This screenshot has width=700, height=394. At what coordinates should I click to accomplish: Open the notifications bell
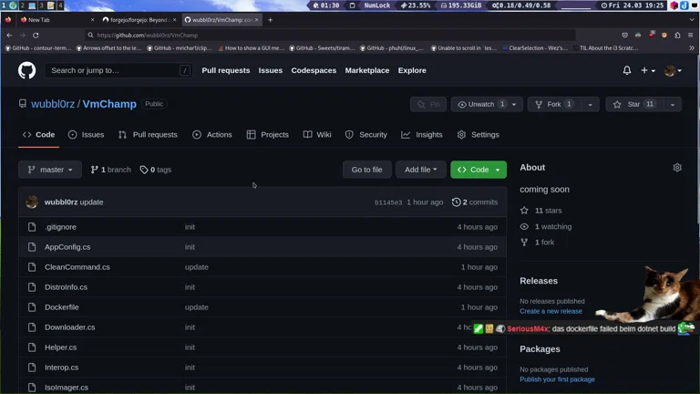(627, 70)
